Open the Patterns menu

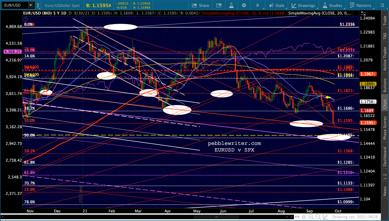tap(360, 5)
